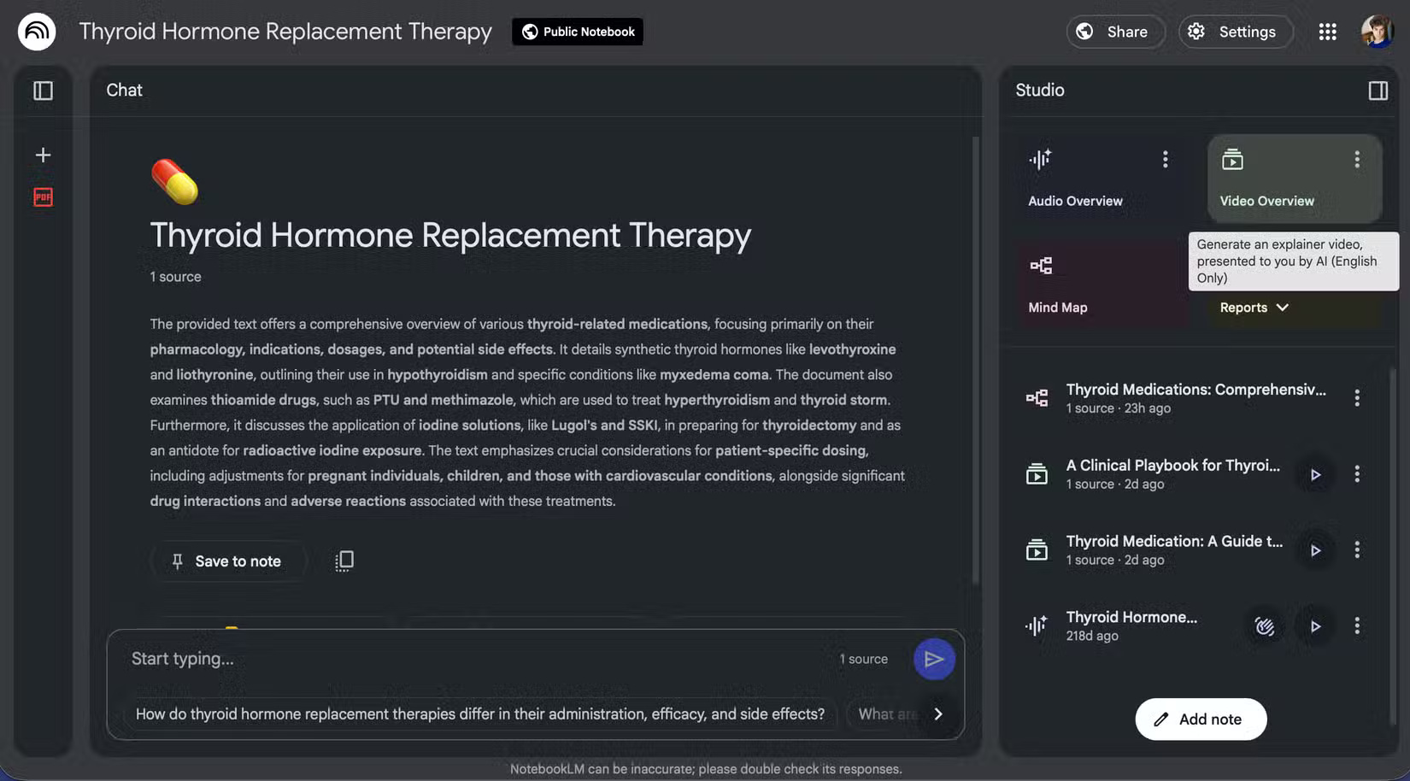The width and height of the screenshot is (1410, 781).
Task: Toggle interactive mode on Thyroid Hormone audio
Action: click(1265, 625)
